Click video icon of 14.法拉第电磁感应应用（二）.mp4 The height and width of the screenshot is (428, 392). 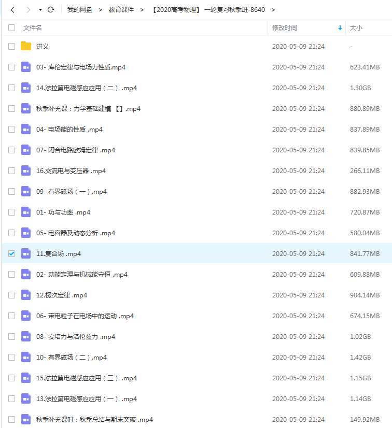coord(26,88)
